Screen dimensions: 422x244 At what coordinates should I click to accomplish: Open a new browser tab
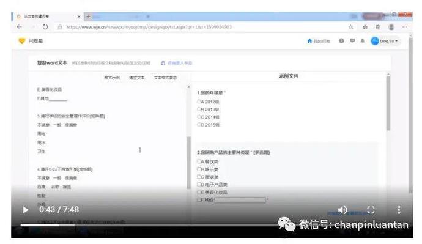click(88, 17)
